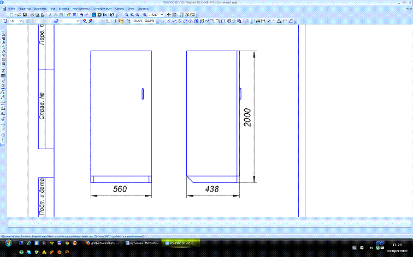Click the Pan view icon beside the zoom field

point(168,14)
